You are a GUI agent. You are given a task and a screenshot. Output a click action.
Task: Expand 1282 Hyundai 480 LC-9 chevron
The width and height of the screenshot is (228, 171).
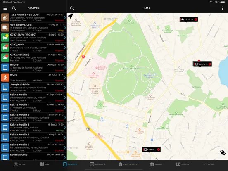(x=65, y=18)
